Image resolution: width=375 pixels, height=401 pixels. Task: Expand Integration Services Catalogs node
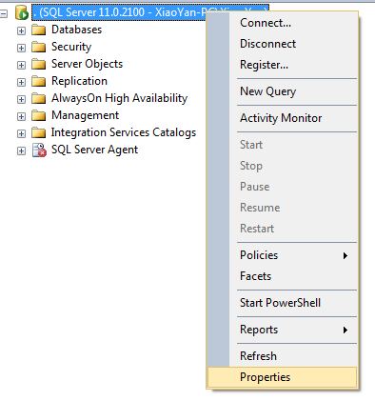(x=21, y=133)
